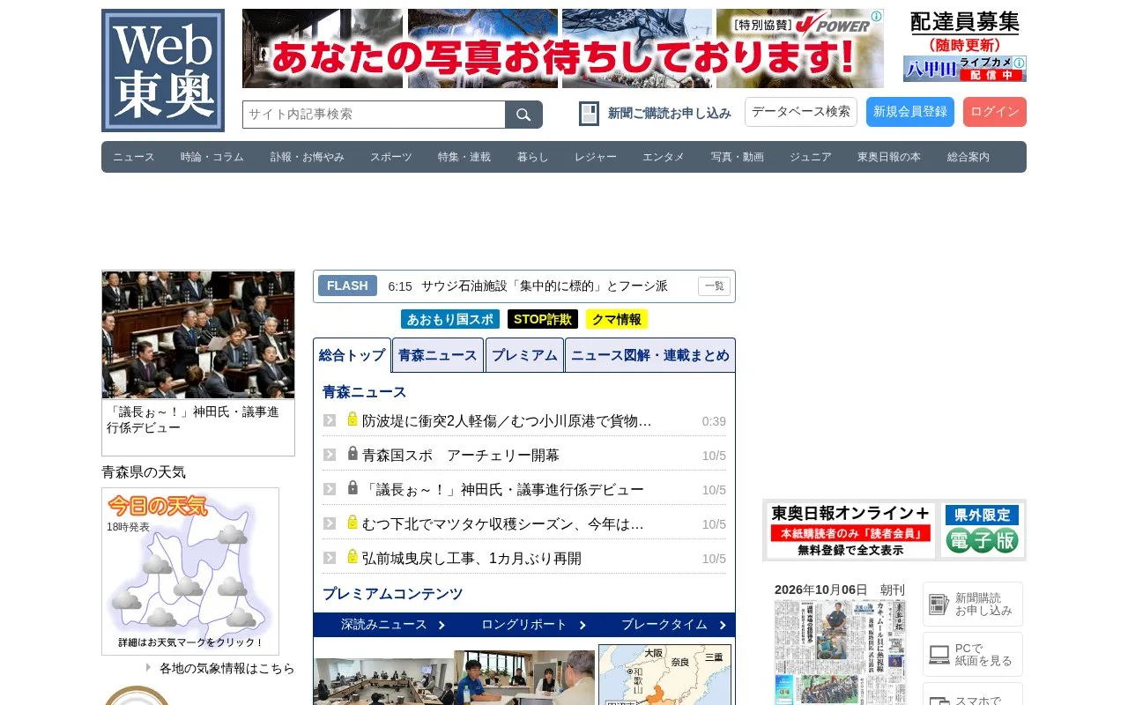Click arrow bullet before 「議長ぉ～！」 headline

point(330,489)
